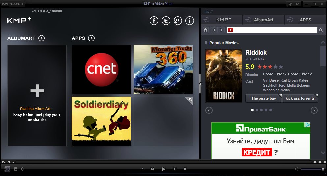This screenshot has width=327, height=176.
Task: Mute audio via speaker icon
Action: tap(296, 169)
